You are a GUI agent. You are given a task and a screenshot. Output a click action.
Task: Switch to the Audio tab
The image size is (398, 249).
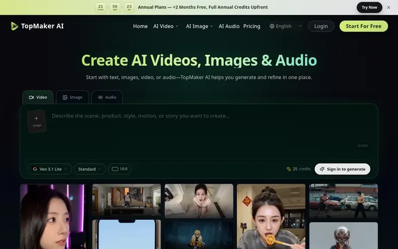[107, 97]
